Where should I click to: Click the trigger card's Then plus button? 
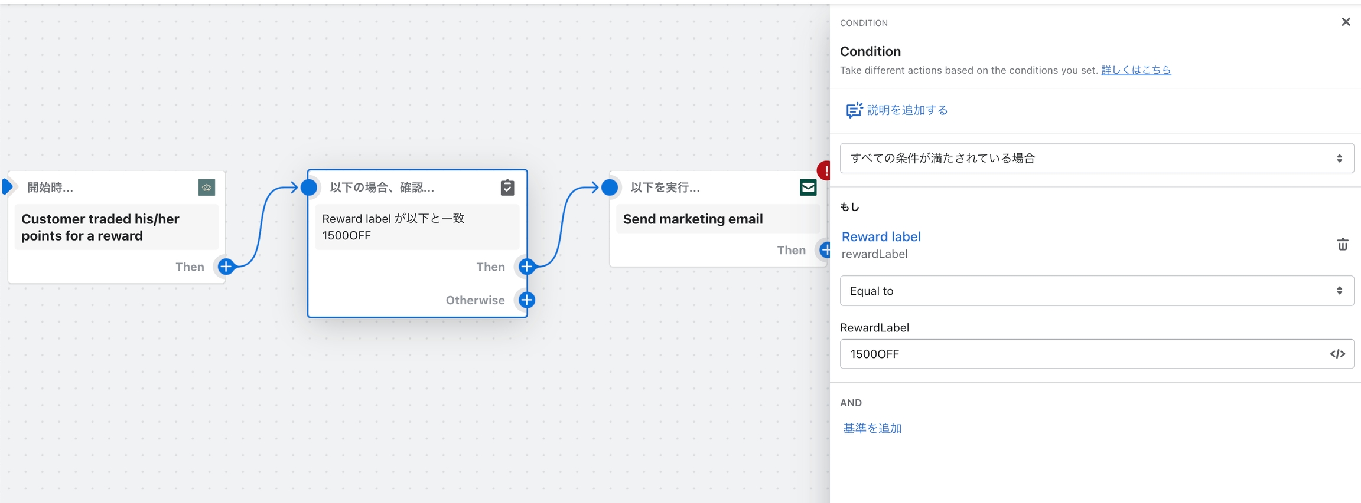coord(226,267)
